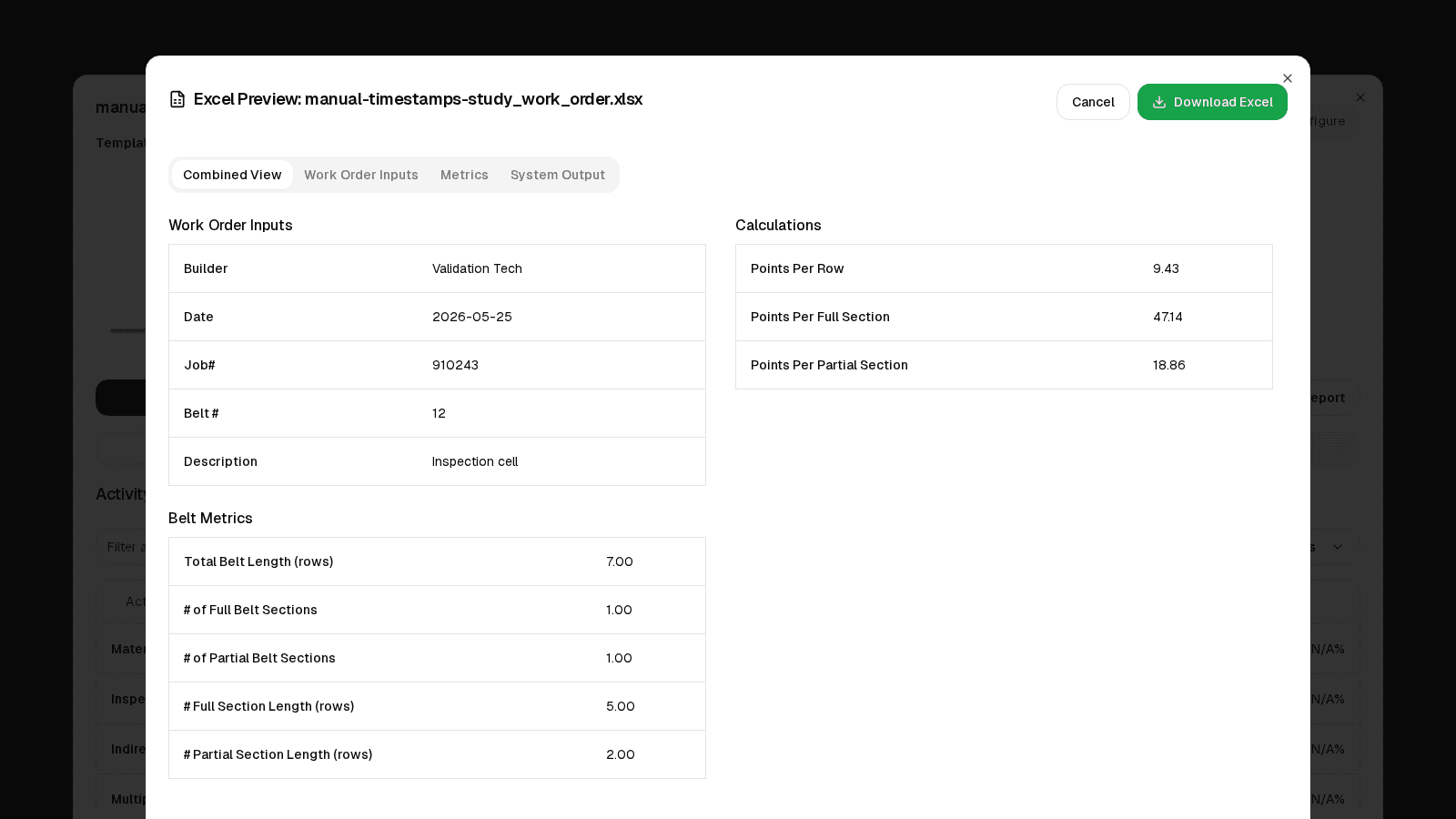Click the "Description" row label
Viewport: 1456px width, 819px height.
pyautogui.click(x=220, y=461)
